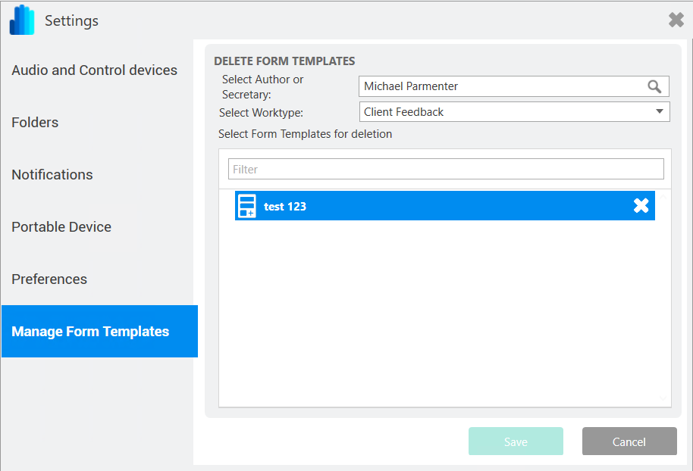Screen dimensions: 693x471
Task: Open the Audio and Control devices section
Action: pos(94,70)
